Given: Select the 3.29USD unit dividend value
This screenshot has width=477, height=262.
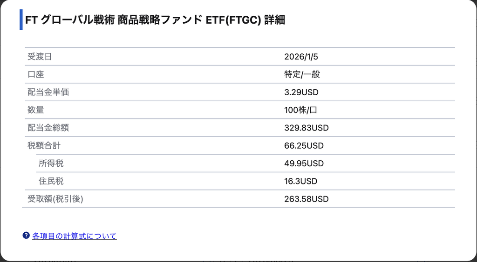Looking at the screenshot, I should tap(301, 92).
